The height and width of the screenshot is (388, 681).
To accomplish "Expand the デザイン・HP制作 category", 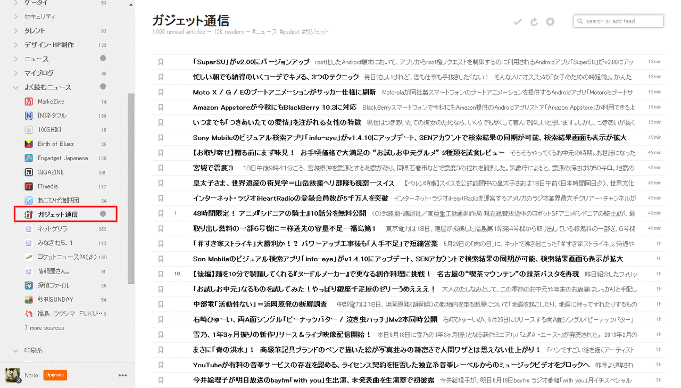I will 16,45.
